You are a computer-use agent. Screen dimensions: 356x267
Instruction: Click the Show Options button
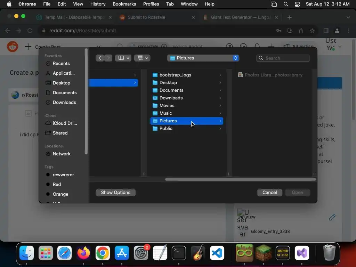point(115,192)
